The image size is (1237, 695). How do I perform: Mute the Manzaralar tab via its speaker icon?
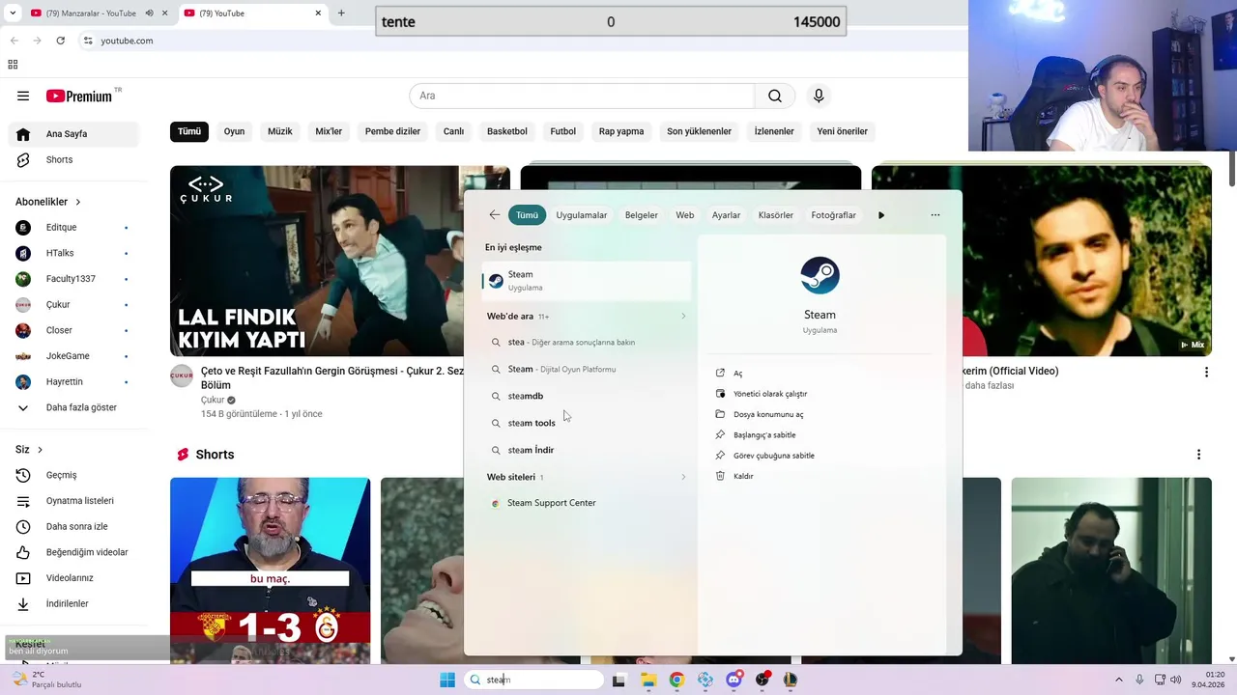pyautogui.click(x=150, y=14)
